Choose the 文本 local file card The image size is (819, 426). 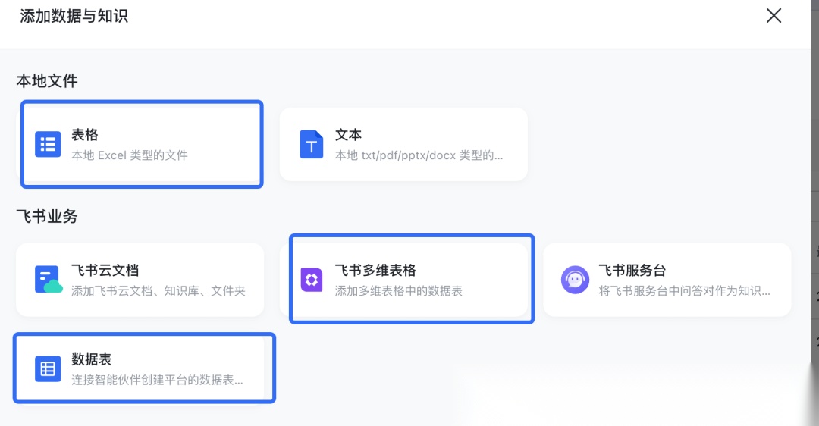click(x=403, y=145)
